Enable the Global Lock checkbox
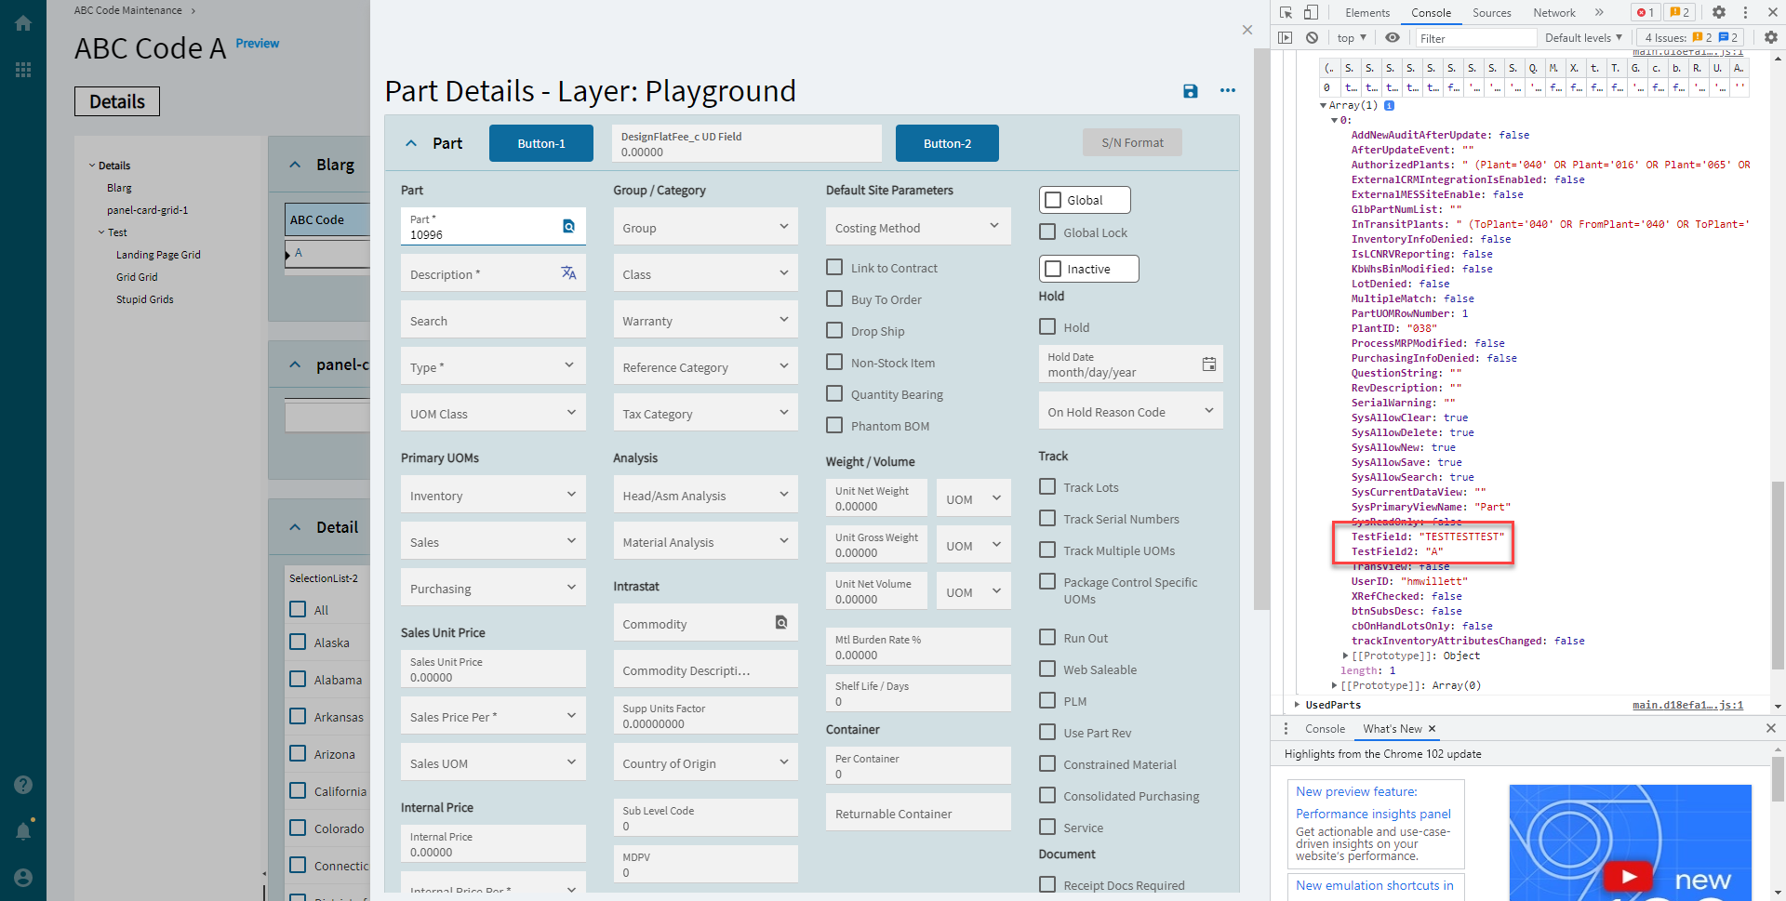This screenshot has height=901, width=1786. [x=1047, y=232]
